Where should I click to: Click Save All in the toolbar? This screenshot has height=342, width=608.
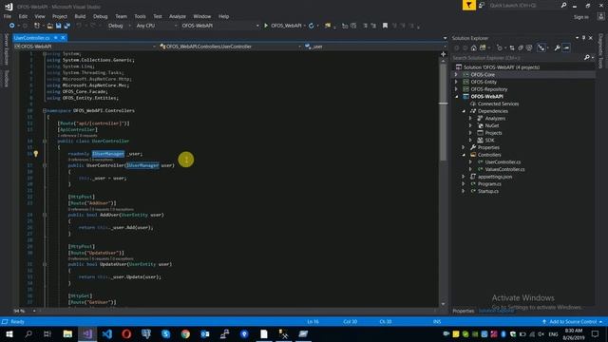(x=67, y=26)
